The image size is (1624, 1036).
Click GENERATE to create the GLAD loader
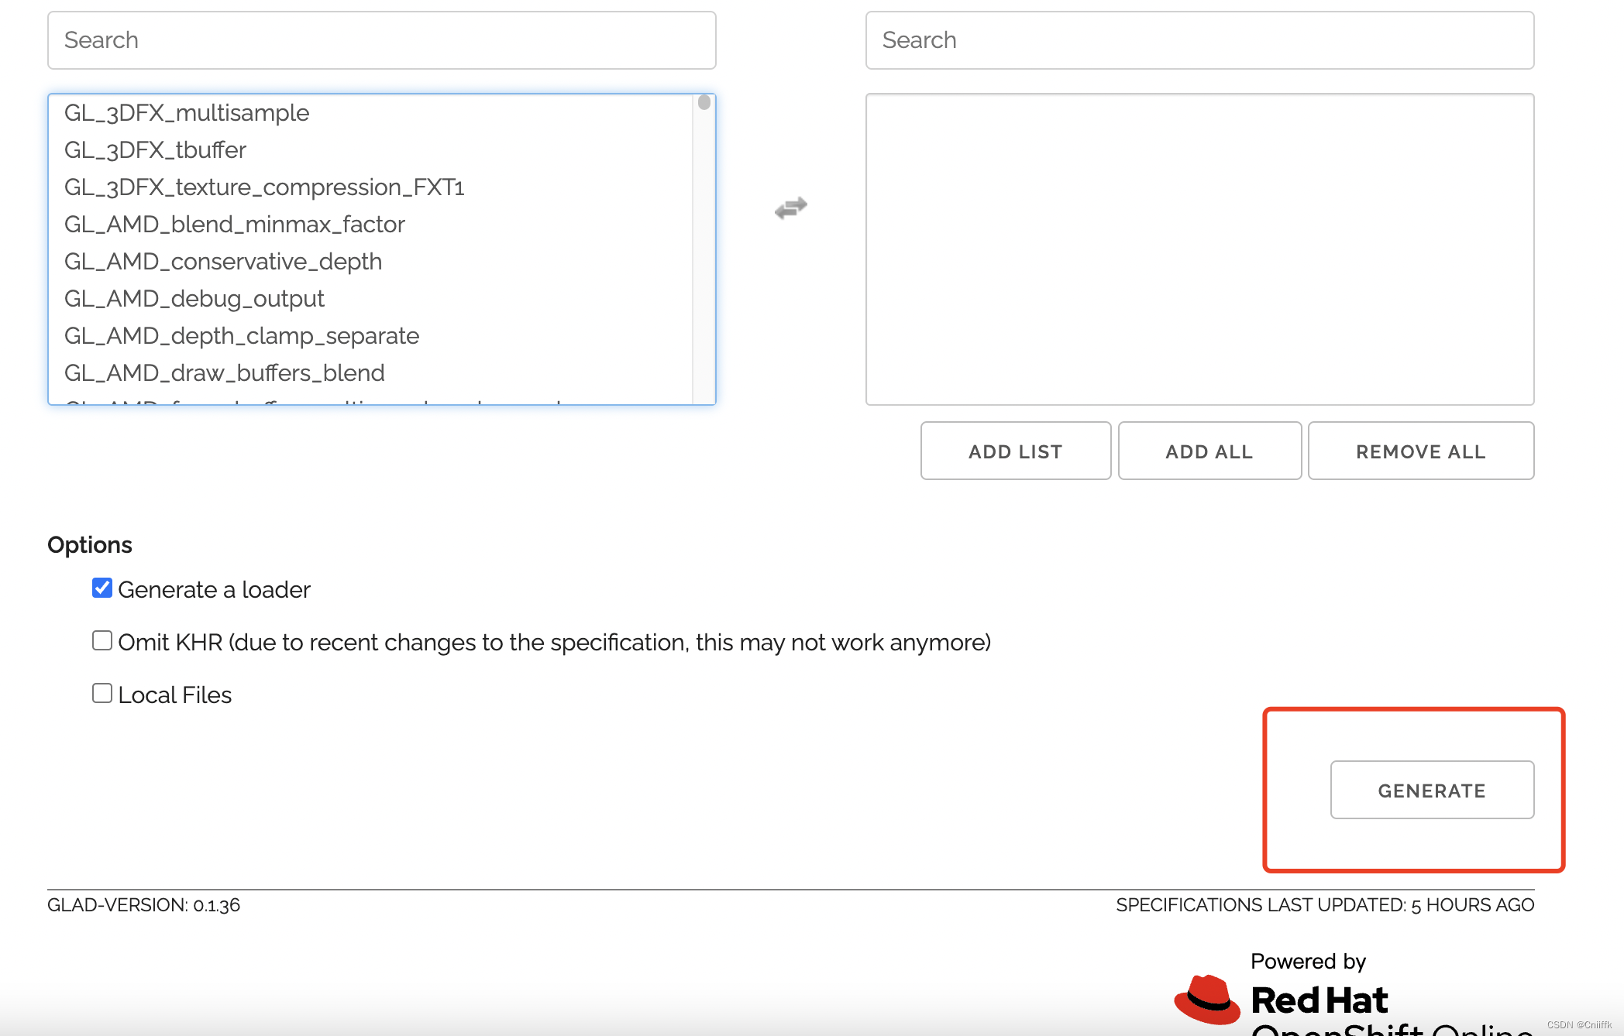click(1430, 789)
